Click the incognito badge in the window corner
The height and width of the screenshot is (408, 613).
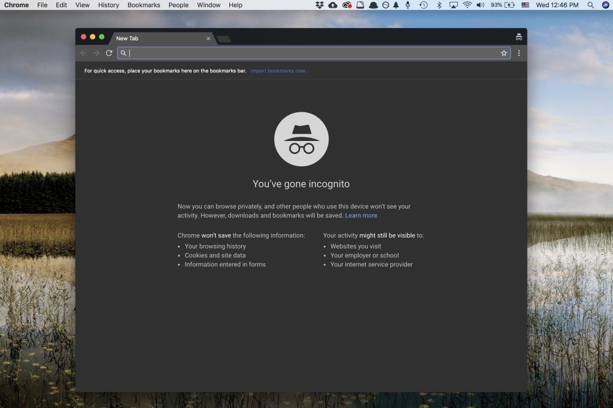(518, 36)
